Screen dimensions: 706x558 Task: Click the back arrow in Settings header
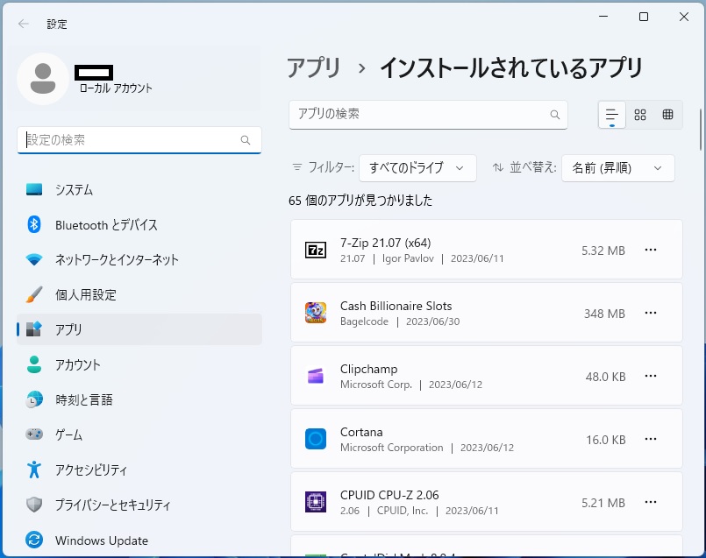pyautogui.click(x=24, y=24)
